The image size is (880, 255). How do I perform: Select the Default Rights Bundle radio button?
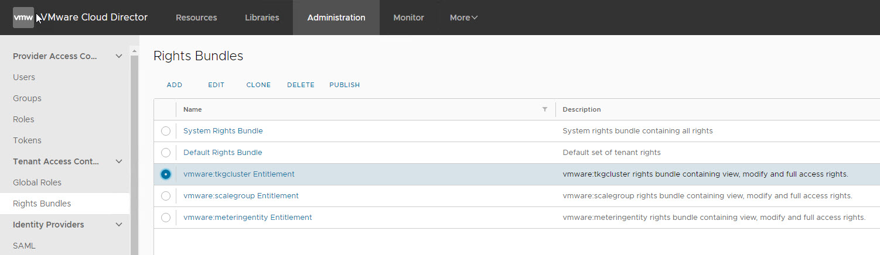[x=166, y=153]
